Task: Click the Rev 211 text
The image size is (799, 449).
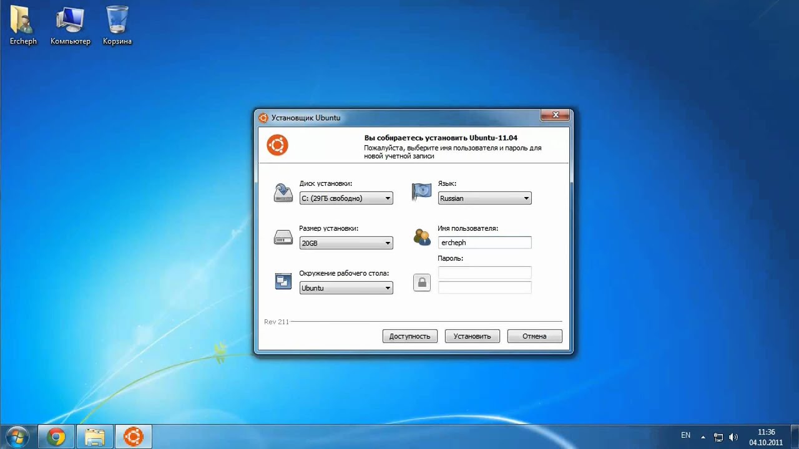Action: [x=277, y=322]
